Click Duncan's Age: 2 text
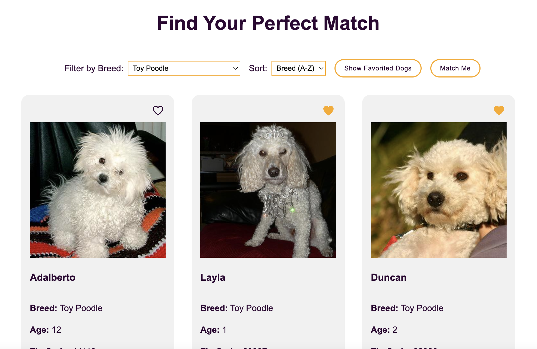Screen dimensions: 537x349 (x=384, y=330)
